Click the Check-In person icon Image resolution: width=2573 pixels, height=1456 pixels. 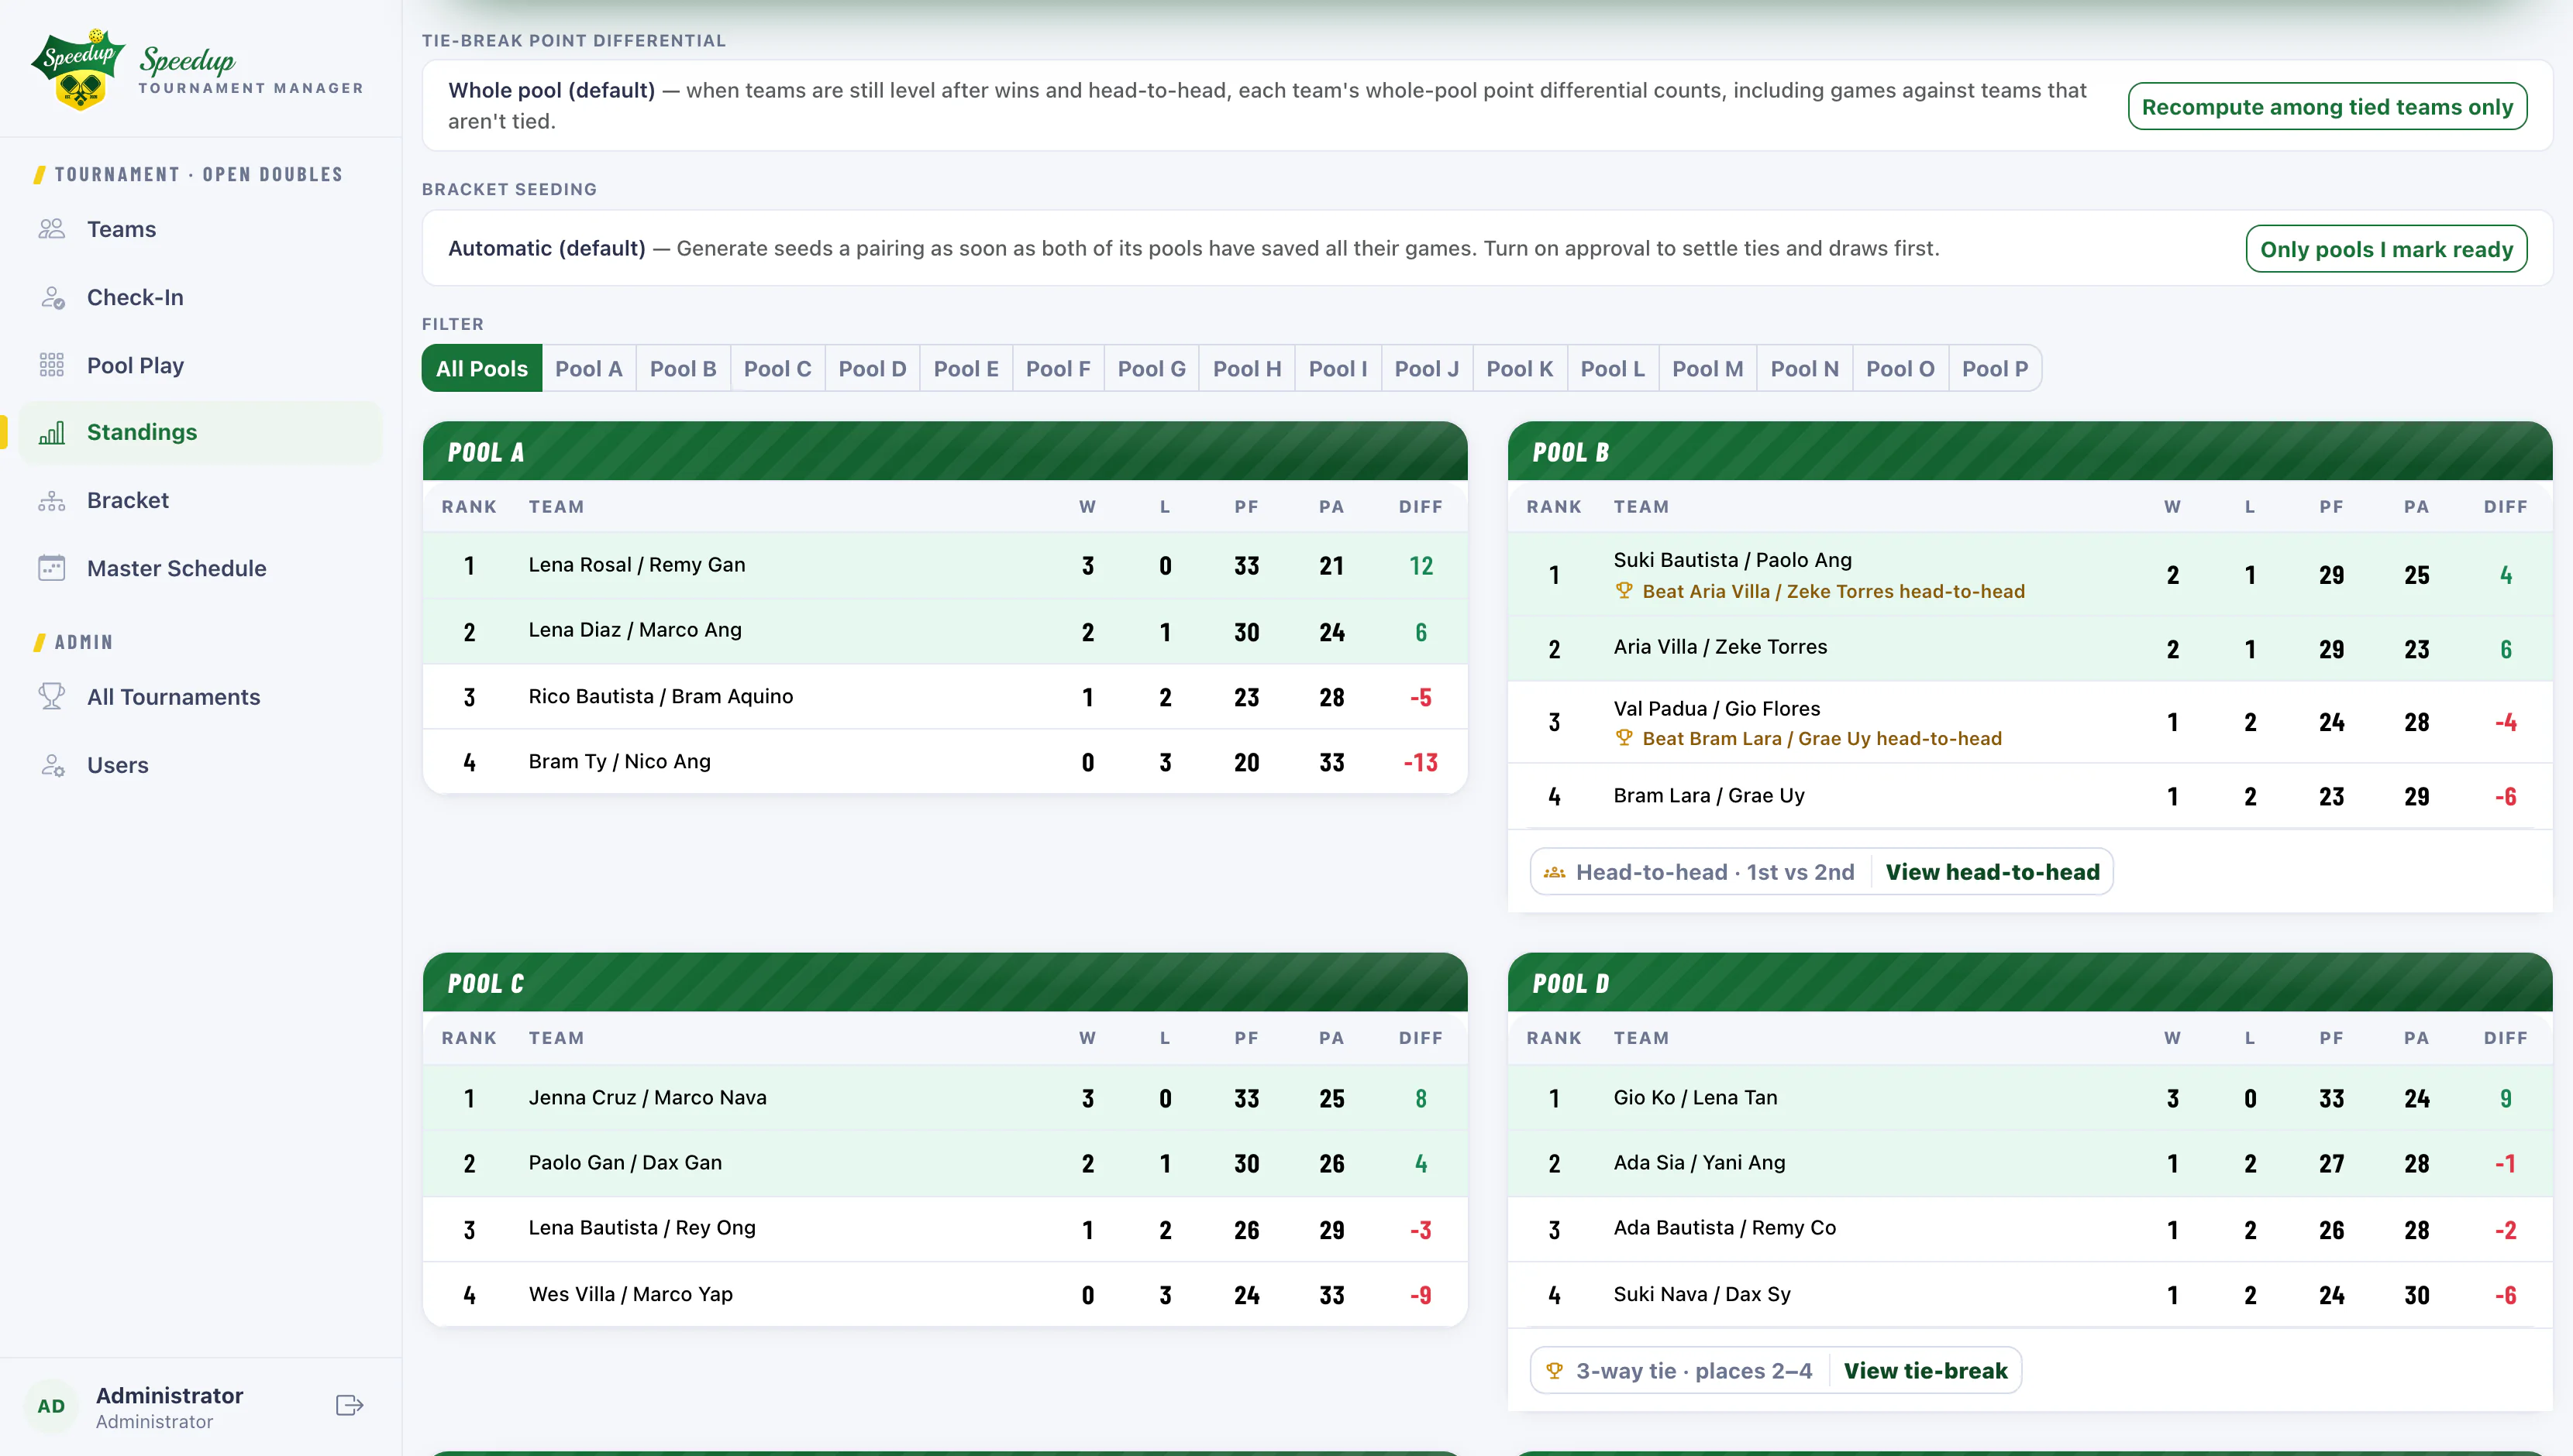[52, 297]
